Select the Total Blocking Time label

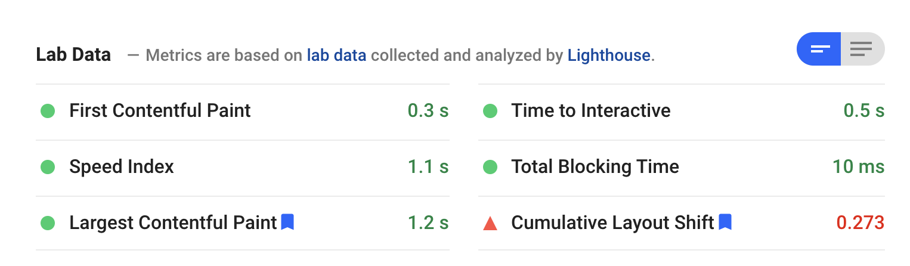(x=595, y=167)
